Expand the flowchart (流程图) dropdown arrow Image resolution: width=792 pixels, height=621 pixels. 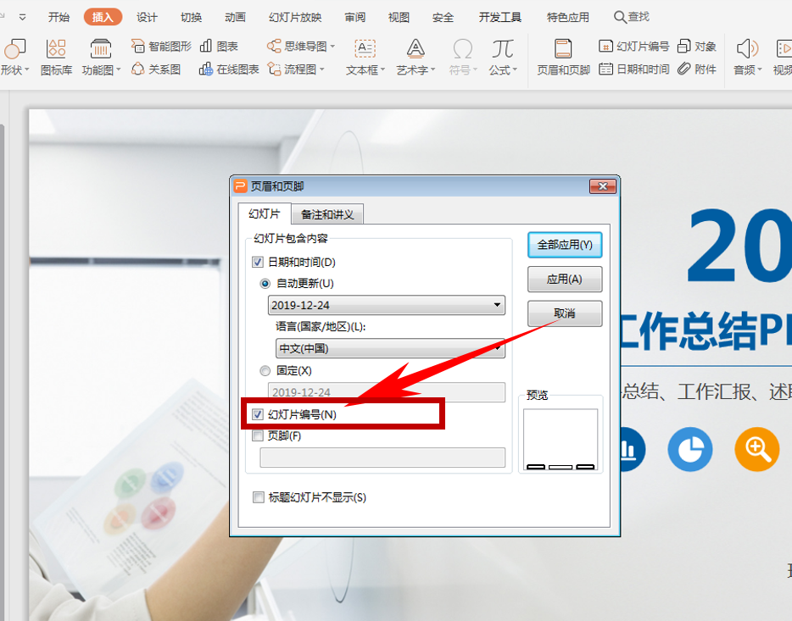click(x=321, y=69)
